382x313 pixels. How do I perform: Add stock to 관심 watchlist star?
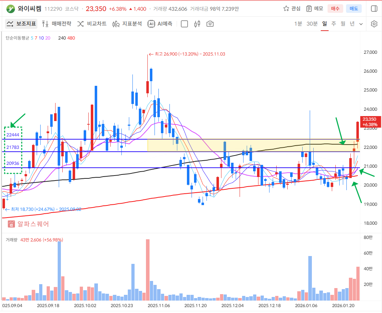(292, 9)
